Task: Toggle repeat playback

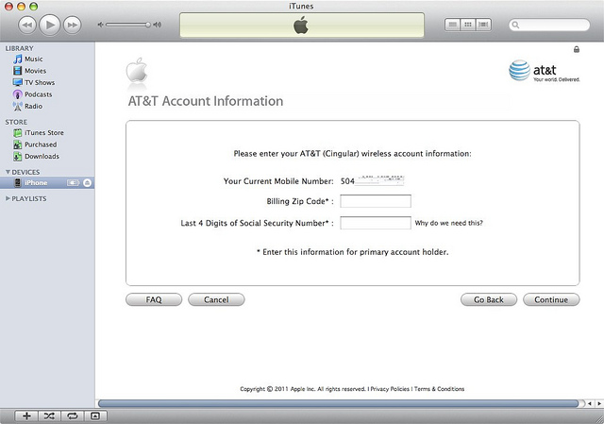Action: point(73,416)
